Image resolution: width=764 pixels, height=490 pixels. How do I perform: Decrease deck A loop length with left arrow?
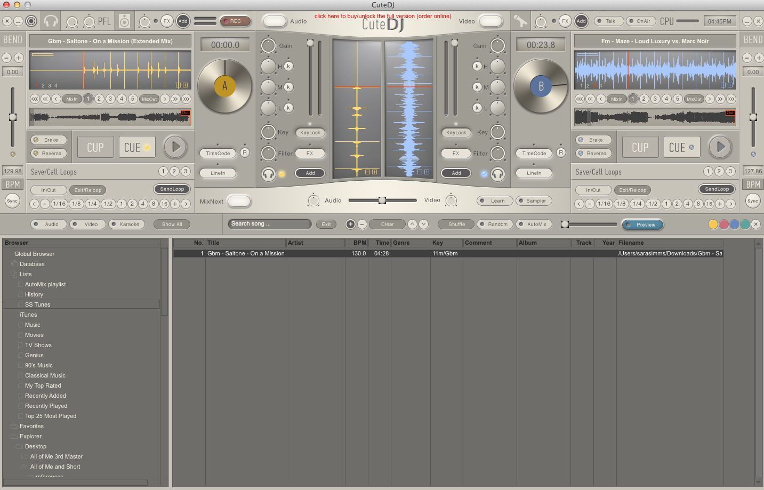pos(34,204)
